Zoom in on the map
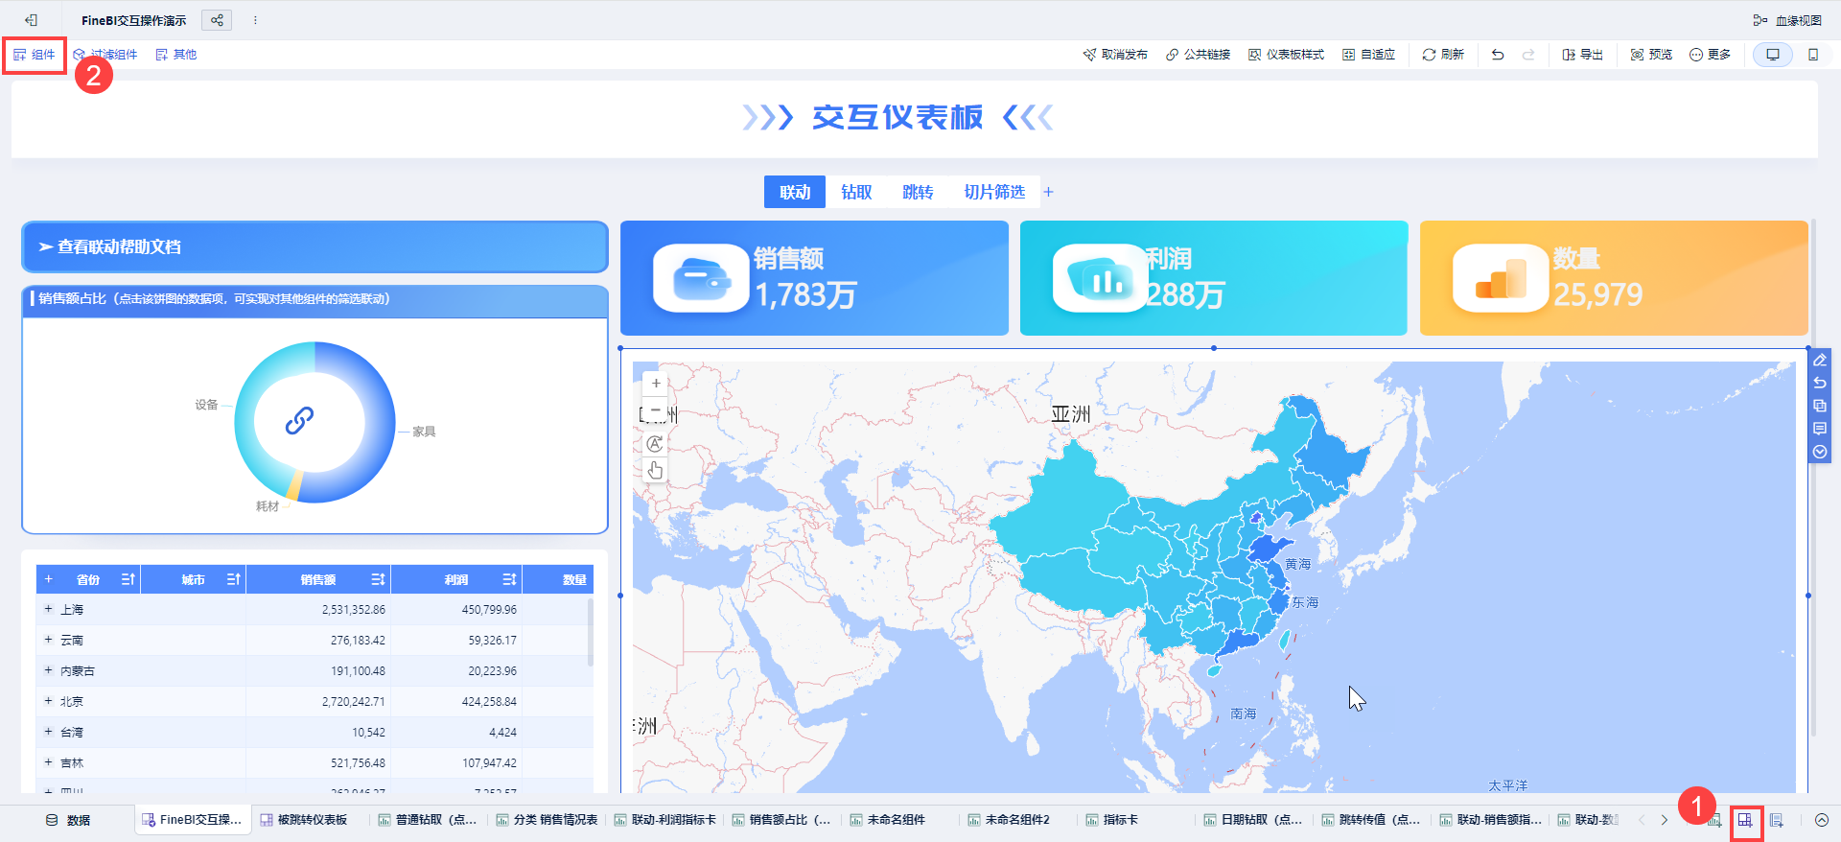The height and width of the screenshot is (842, 1841). point(656,384)
